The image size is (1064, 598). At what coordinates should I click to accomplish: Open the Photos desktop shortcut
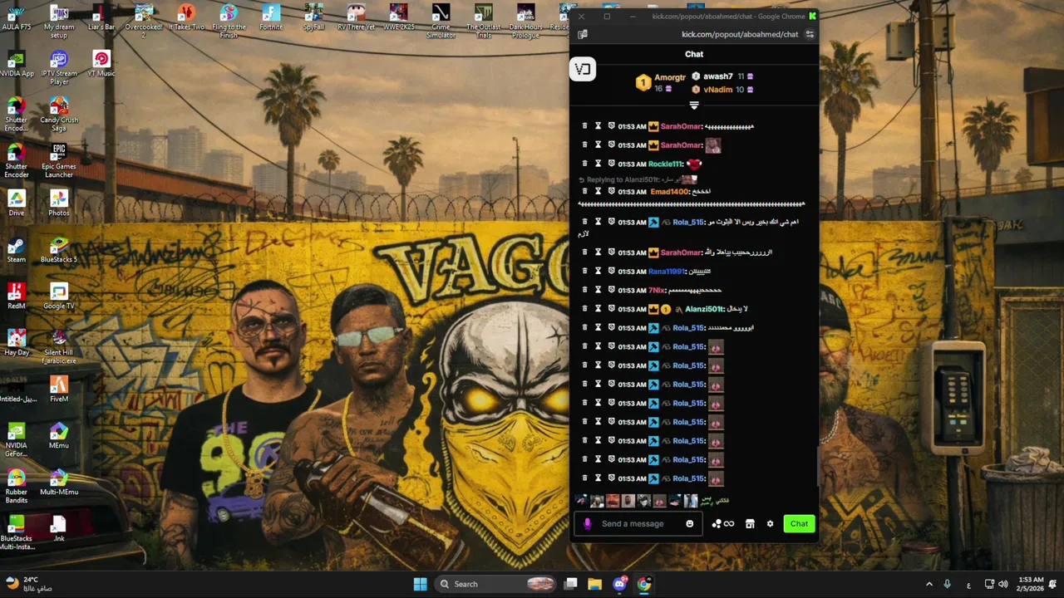[58, 203]
